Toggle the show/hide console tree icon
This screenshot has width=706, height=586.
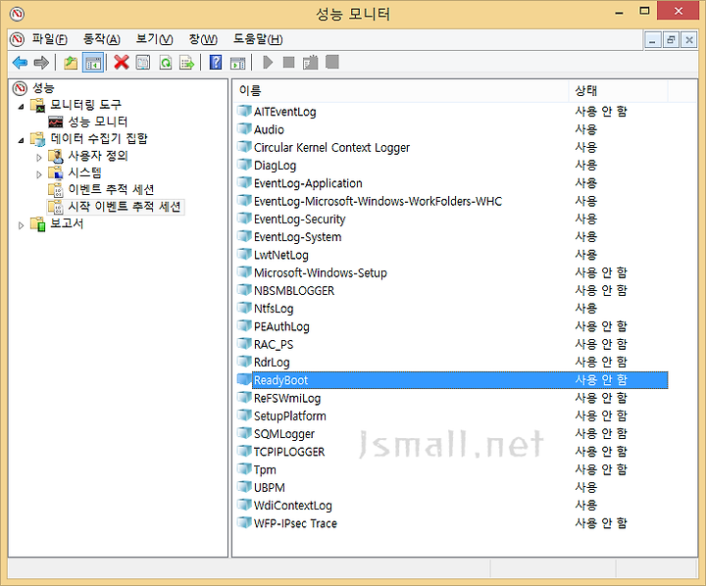point(93,63)
